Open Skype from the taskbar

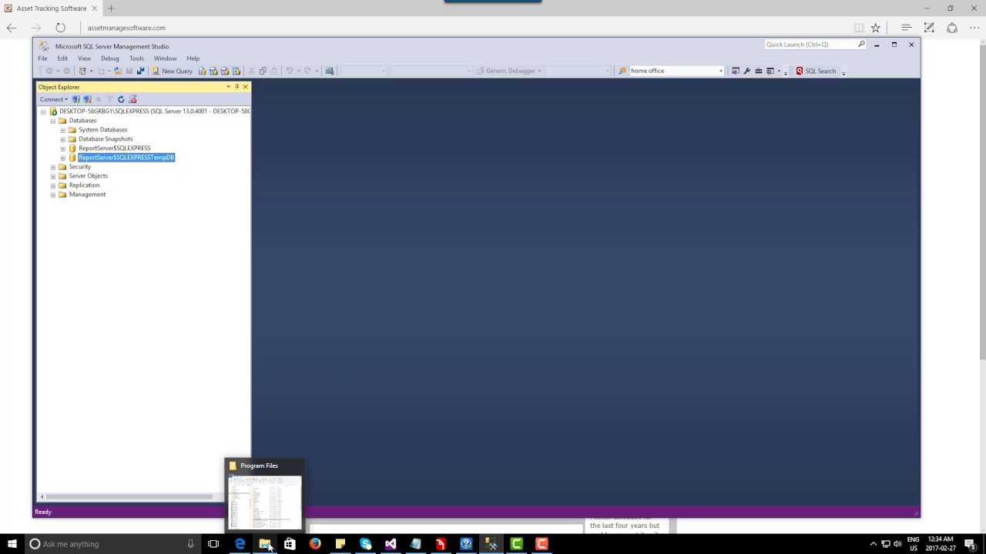[365, 544]
